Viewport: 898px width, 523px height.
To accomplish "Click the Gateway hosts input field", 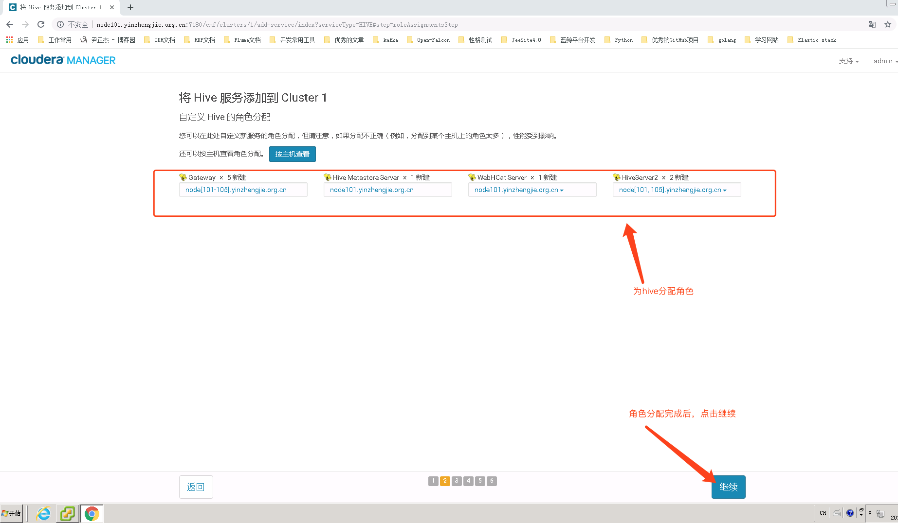I will pos(243,190).
